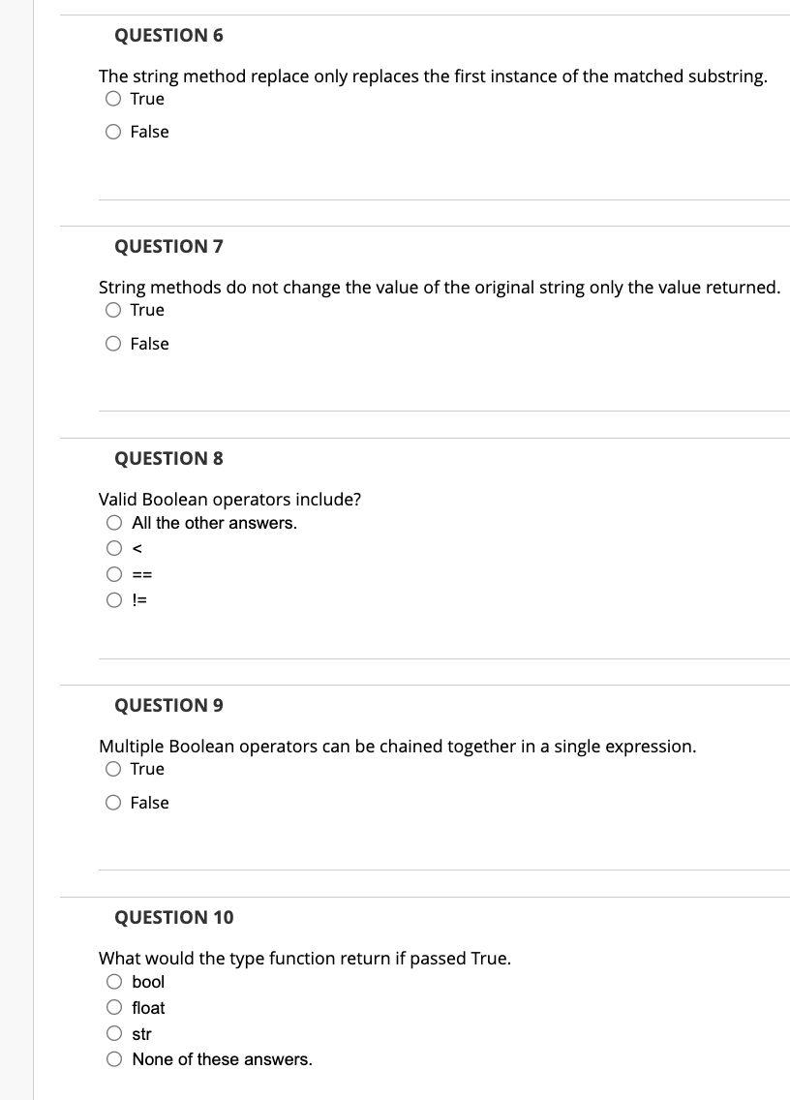790x1100 pixels.
Task: Select False for Question 6
Action: [113, 132]
